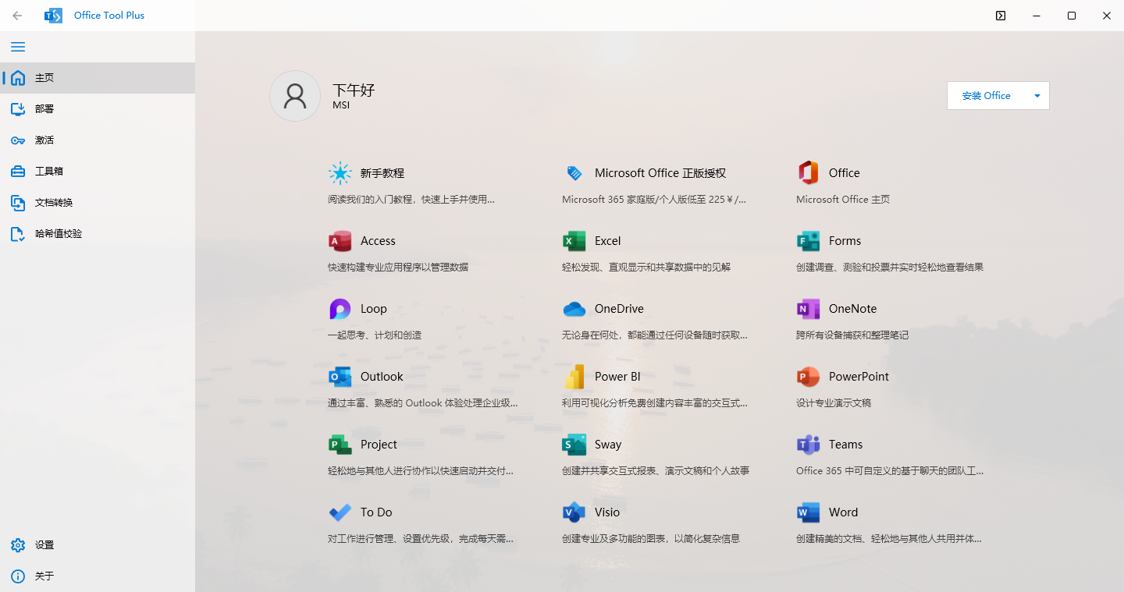Click the back arrow in title bar
This screenshot has height=592, width=1124.
coord(17,16)
